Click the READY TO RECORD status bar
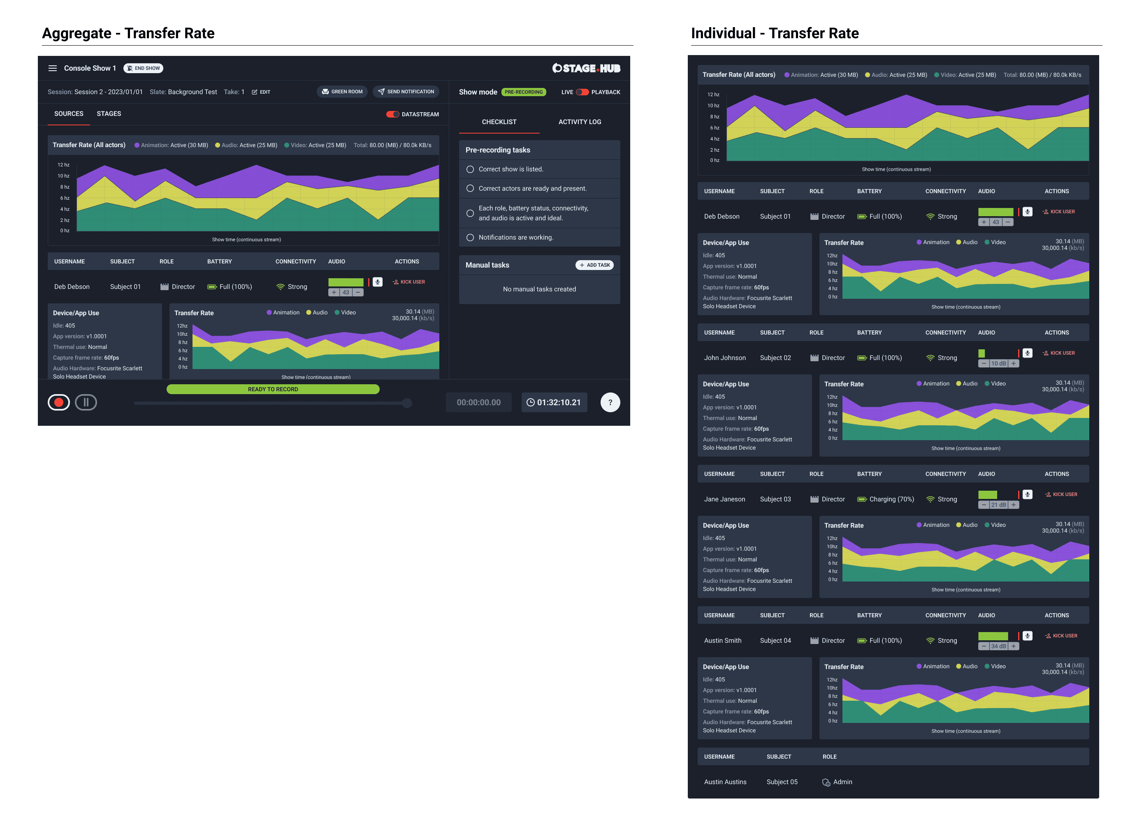Image resolution: width=1137 pixels, height=824 pixels. pos(273,389)
